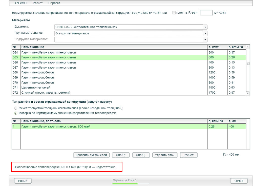The image size is (253, 191).
Task: Expand the Подгруппа материалов dropdown
Action: 205,40
